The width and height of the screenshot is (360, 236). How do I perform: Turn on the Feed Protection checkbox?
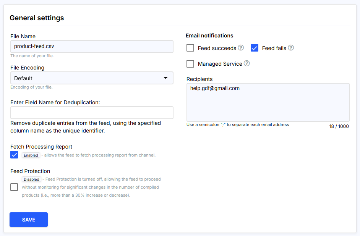point(14,187)
